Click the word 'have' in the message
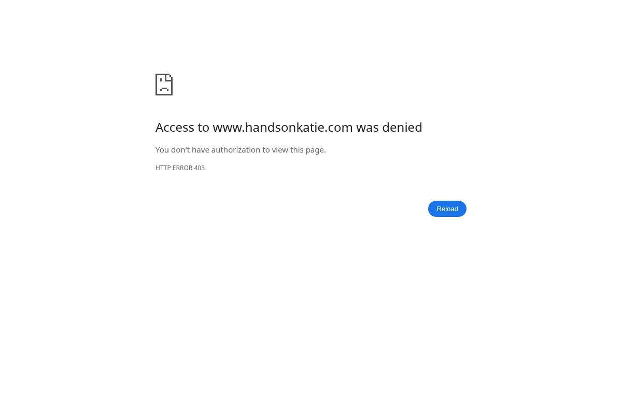The height and width of the screenshot is (415, 622). (200, 149)
